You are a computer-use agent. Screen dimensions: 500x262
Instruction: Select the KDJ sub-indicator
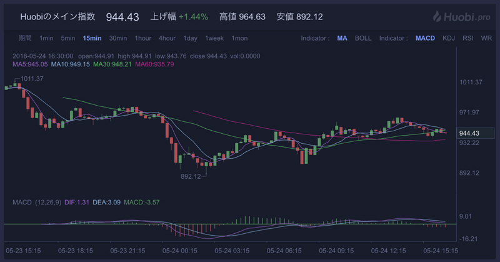coord(449,38)
